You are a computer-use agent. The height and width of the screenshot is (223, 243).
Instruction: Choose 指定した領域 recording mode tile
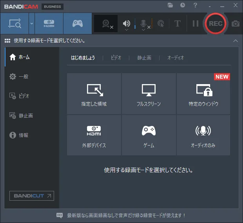pyautogui.click(x=94, y=94)
